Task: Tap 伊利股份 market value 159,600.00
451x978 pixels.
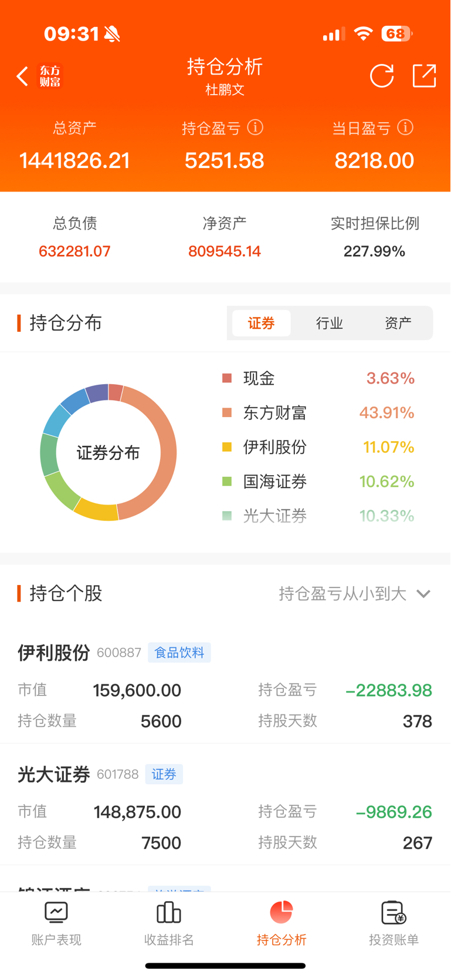Action: [x=137, y=690]
